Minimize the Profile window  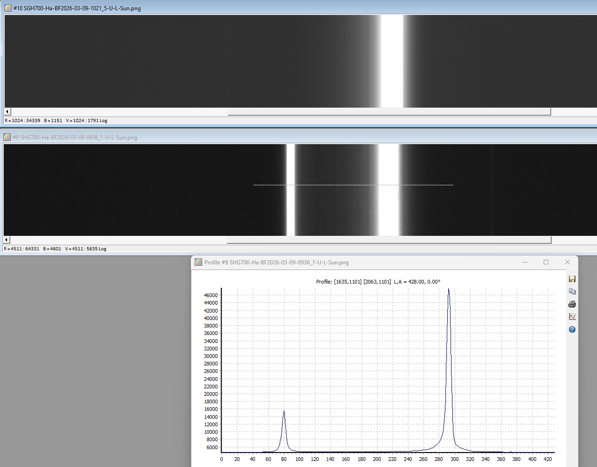coord(524,262)
